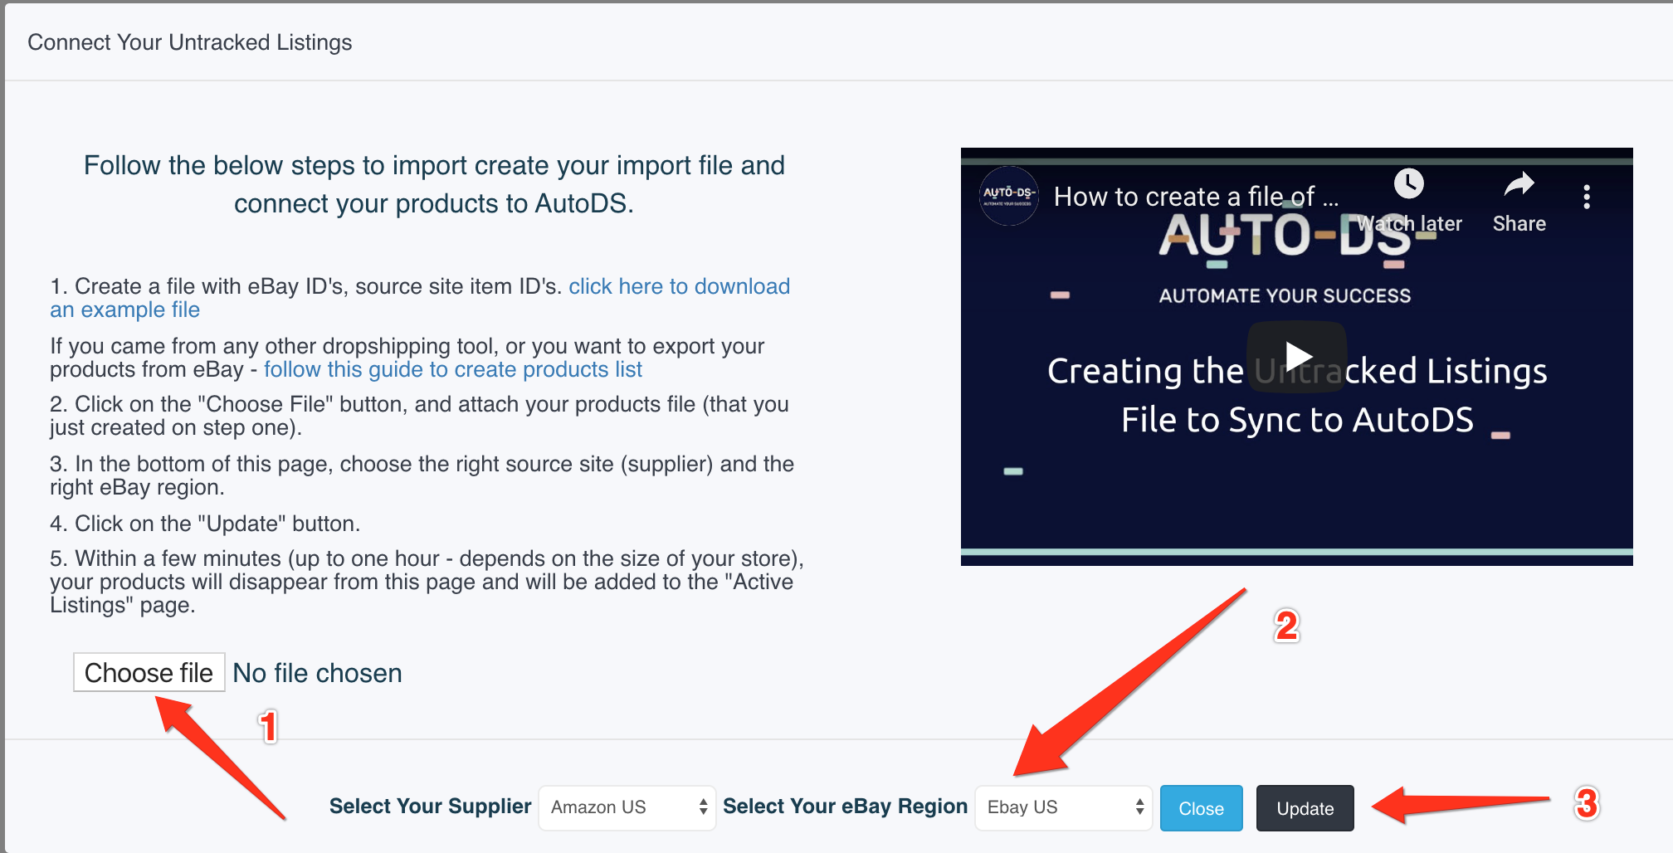Click the 'Select Your eBay Region' label

845,807
